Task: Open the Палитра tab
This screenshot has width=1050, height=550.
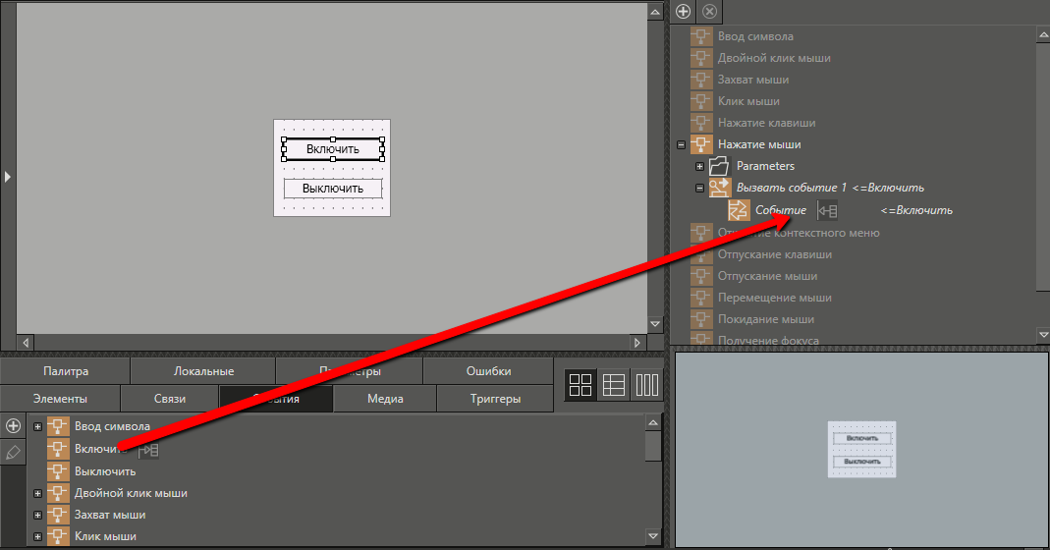Action: point(66,371)
